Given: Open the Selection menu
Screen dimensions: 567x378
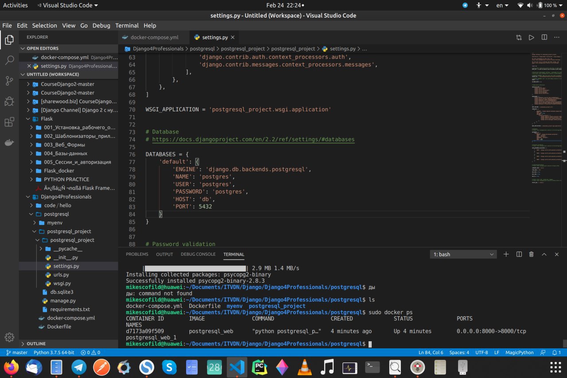Looking at the screenshot, I should (45, 26).
